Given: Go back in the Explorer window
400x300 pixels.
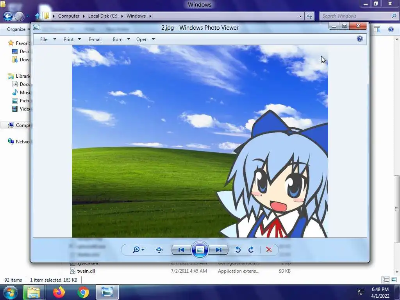Looking at the screenshot, I should pyautogui.click(x=8, y=16).
